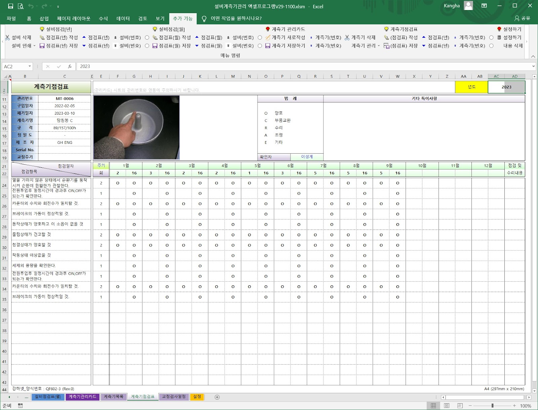Click the red bulb 설정하기 icon

pyautogui.click(x=499, y=29)
